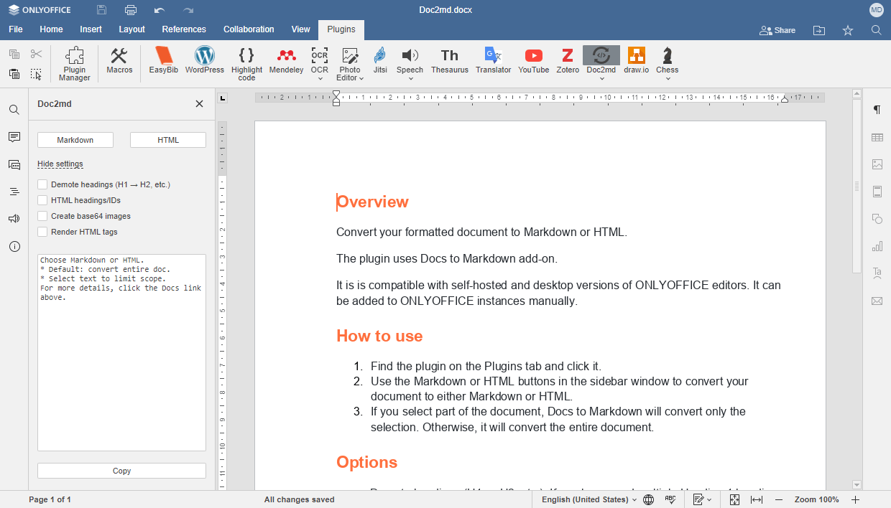Open table settings in right sidebar
891x508 pixels.
coord(877,137)
